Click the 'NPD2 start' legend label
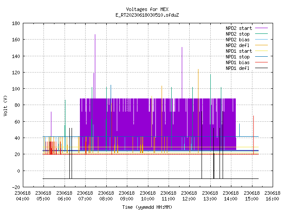The image size is (281, 211). pyautogui.click(x=239, y=28)
